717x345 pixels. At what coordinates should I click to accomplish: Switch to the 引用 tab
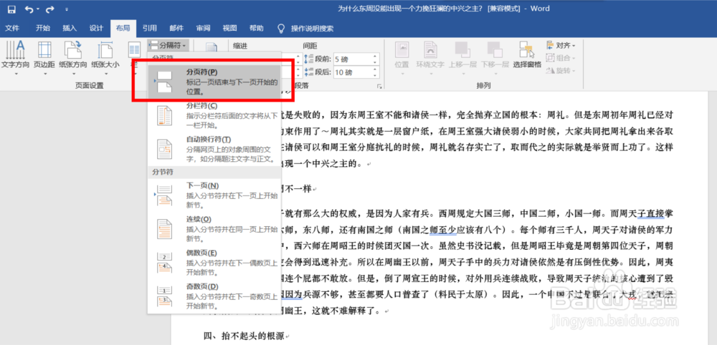coord(150,29)
